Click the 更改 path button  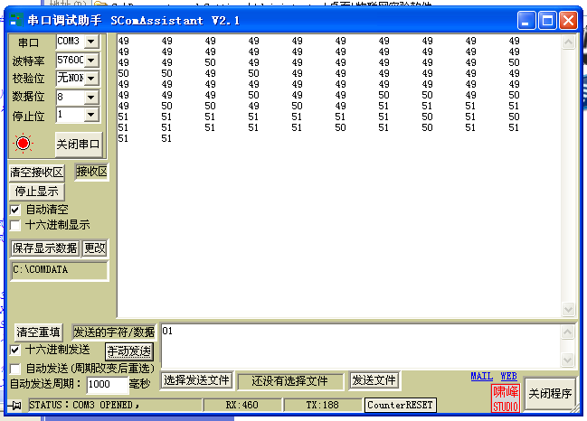point(95,248)
